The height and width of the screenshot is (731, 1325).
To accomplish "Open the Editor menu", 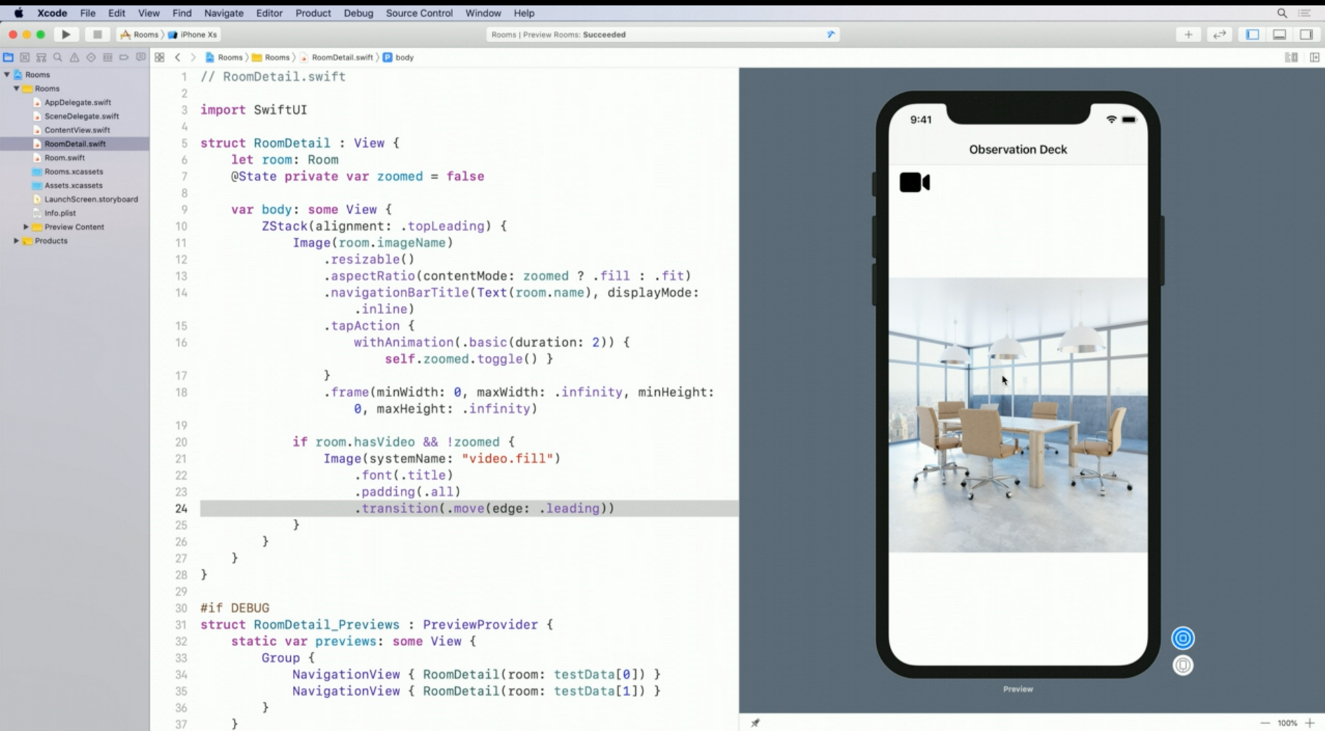I will 269,13.
